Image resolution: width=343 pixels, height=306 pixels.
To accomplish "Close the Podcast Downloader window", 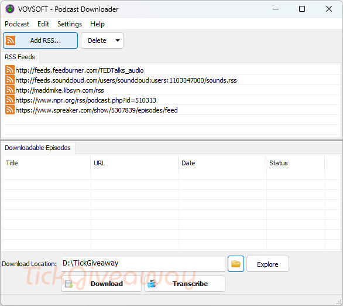I will point(329,9).
